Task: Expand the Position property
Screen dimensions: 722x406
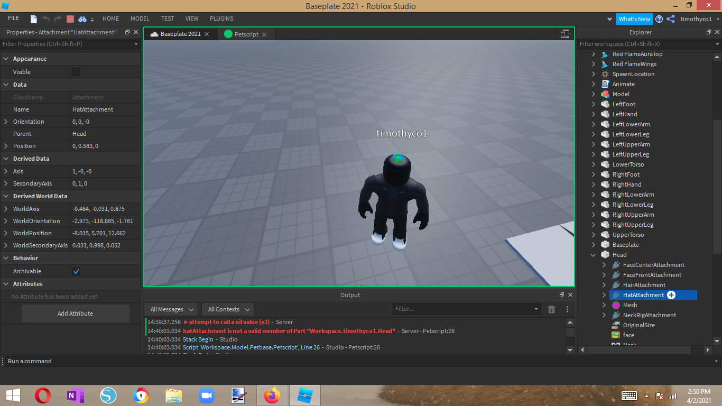Action: click(x=6, y=146)
